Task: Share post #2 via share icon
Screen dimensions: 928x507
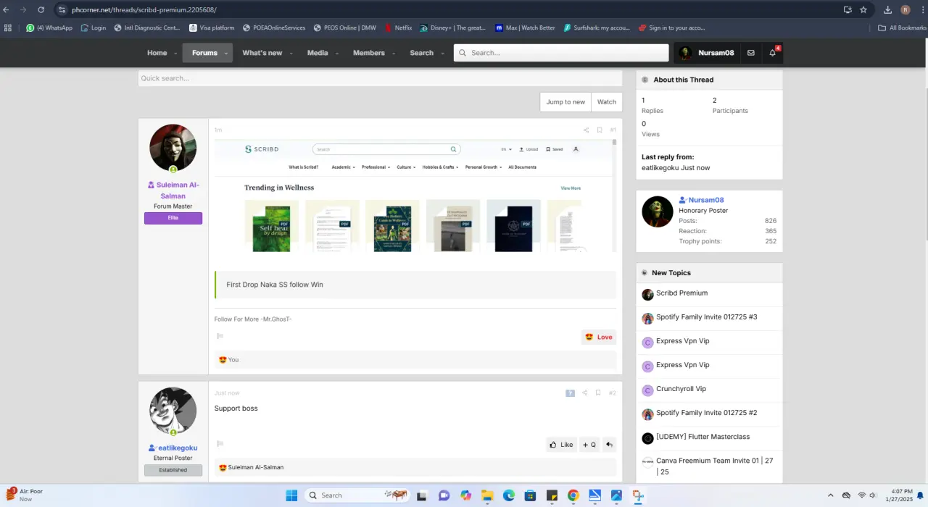Action: click(x=584, y=393)
